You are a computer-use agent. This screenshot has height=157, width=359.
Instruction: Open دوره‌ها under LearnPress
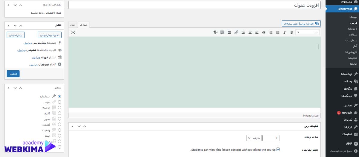click(x=353, y=17)
